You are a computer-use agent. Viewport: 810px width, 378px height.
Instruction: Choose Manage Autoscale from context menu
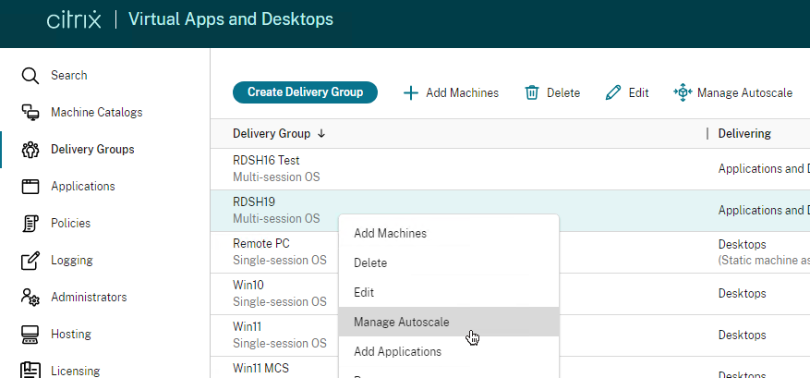pyautogui.click(x=449, y=323)
